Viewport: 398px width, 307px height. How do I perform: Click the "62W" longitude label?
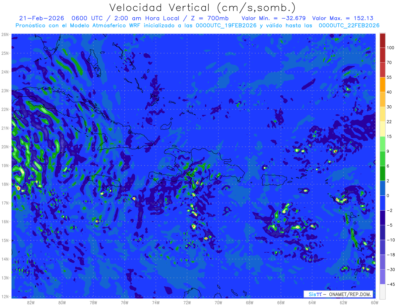pyautogui.click(x=343, y=302)
